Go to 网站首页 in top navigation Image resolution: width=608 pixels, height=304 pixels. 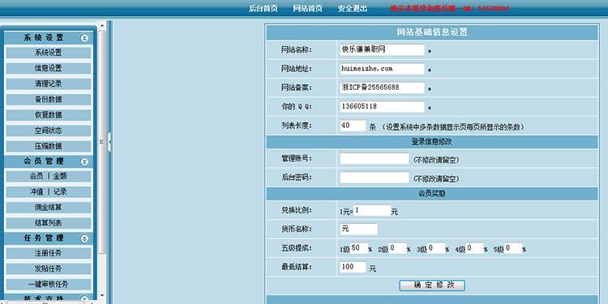pyautogui.click(x=308, y=9)
